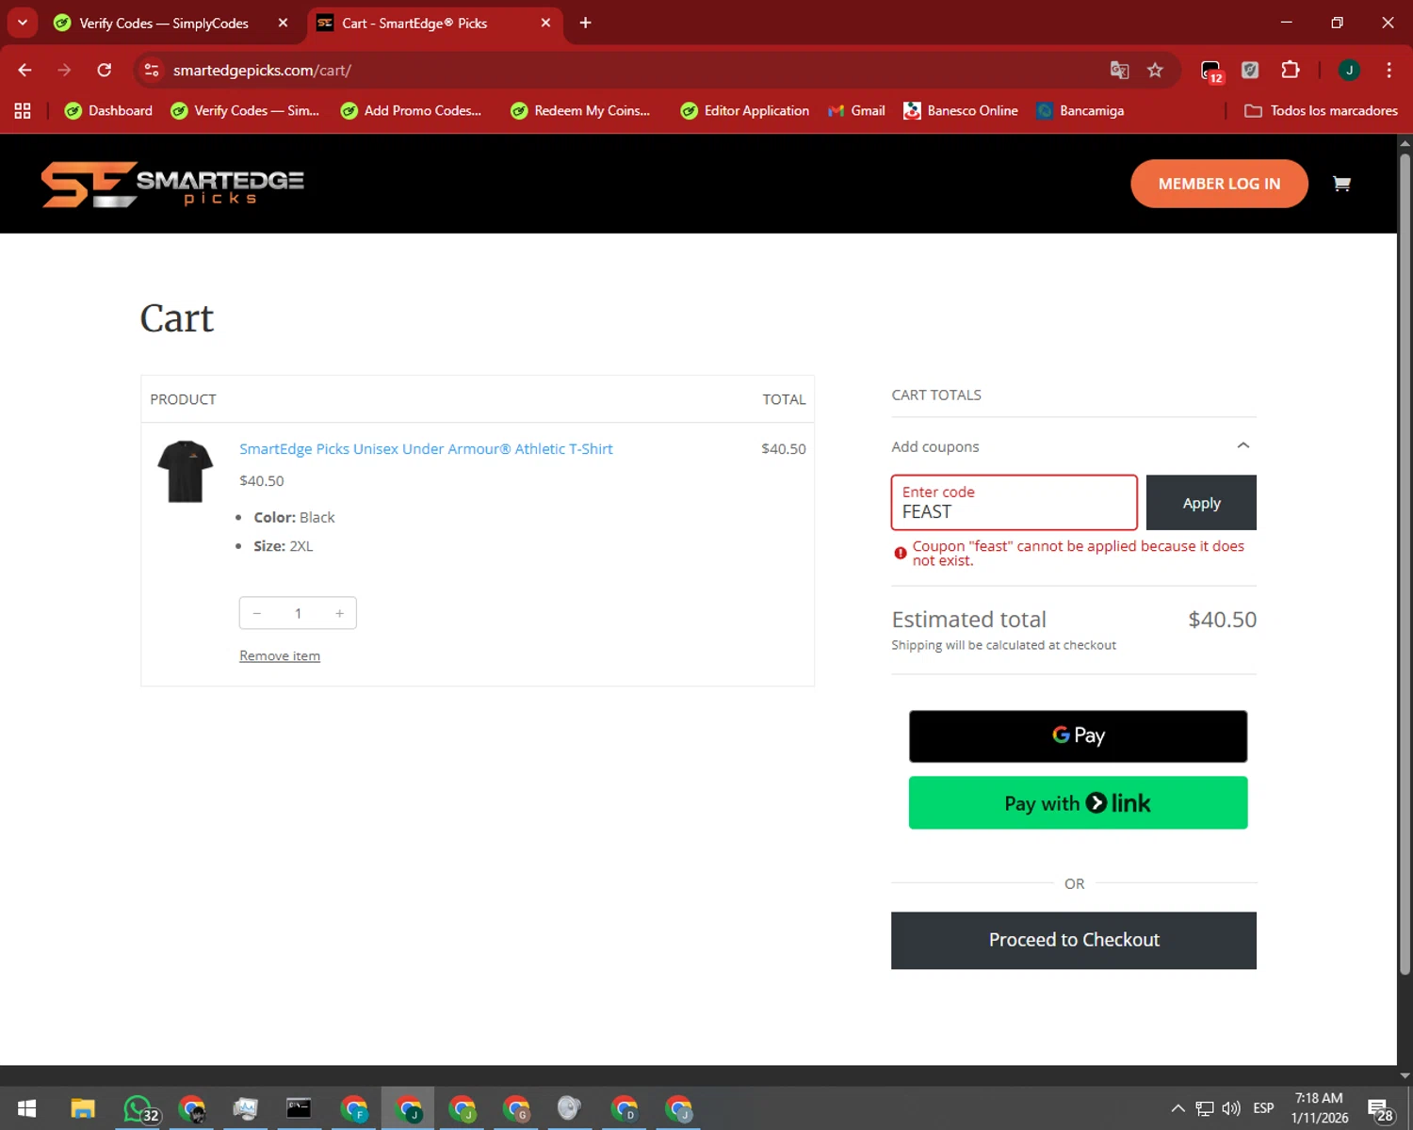Screen dimensions: 1413x1130
Task: Open the Banesco Online bookmark
Action: click(961, 110)
